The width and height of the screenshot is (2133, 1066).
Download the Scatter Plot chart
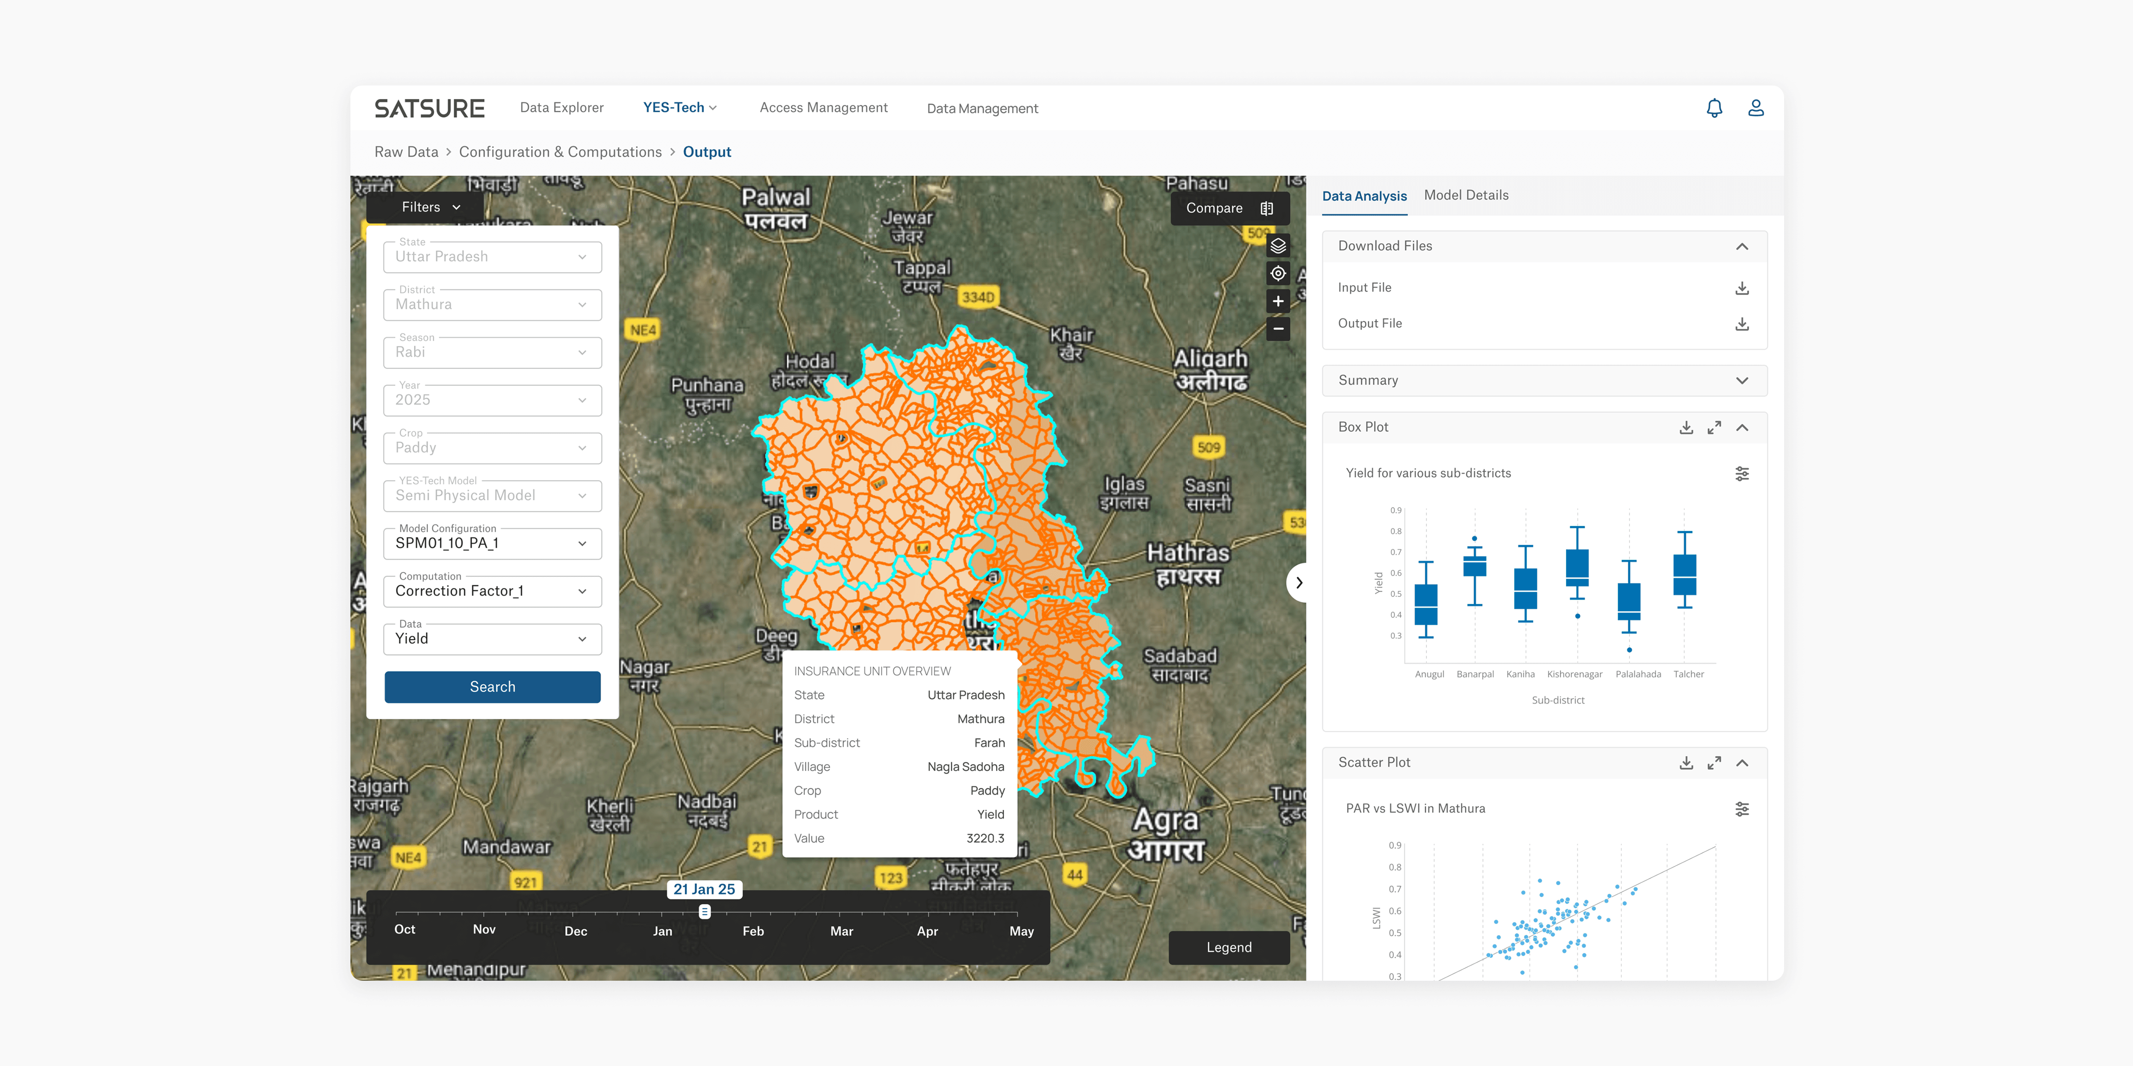pyautogui.click(x=1686, y=763)
